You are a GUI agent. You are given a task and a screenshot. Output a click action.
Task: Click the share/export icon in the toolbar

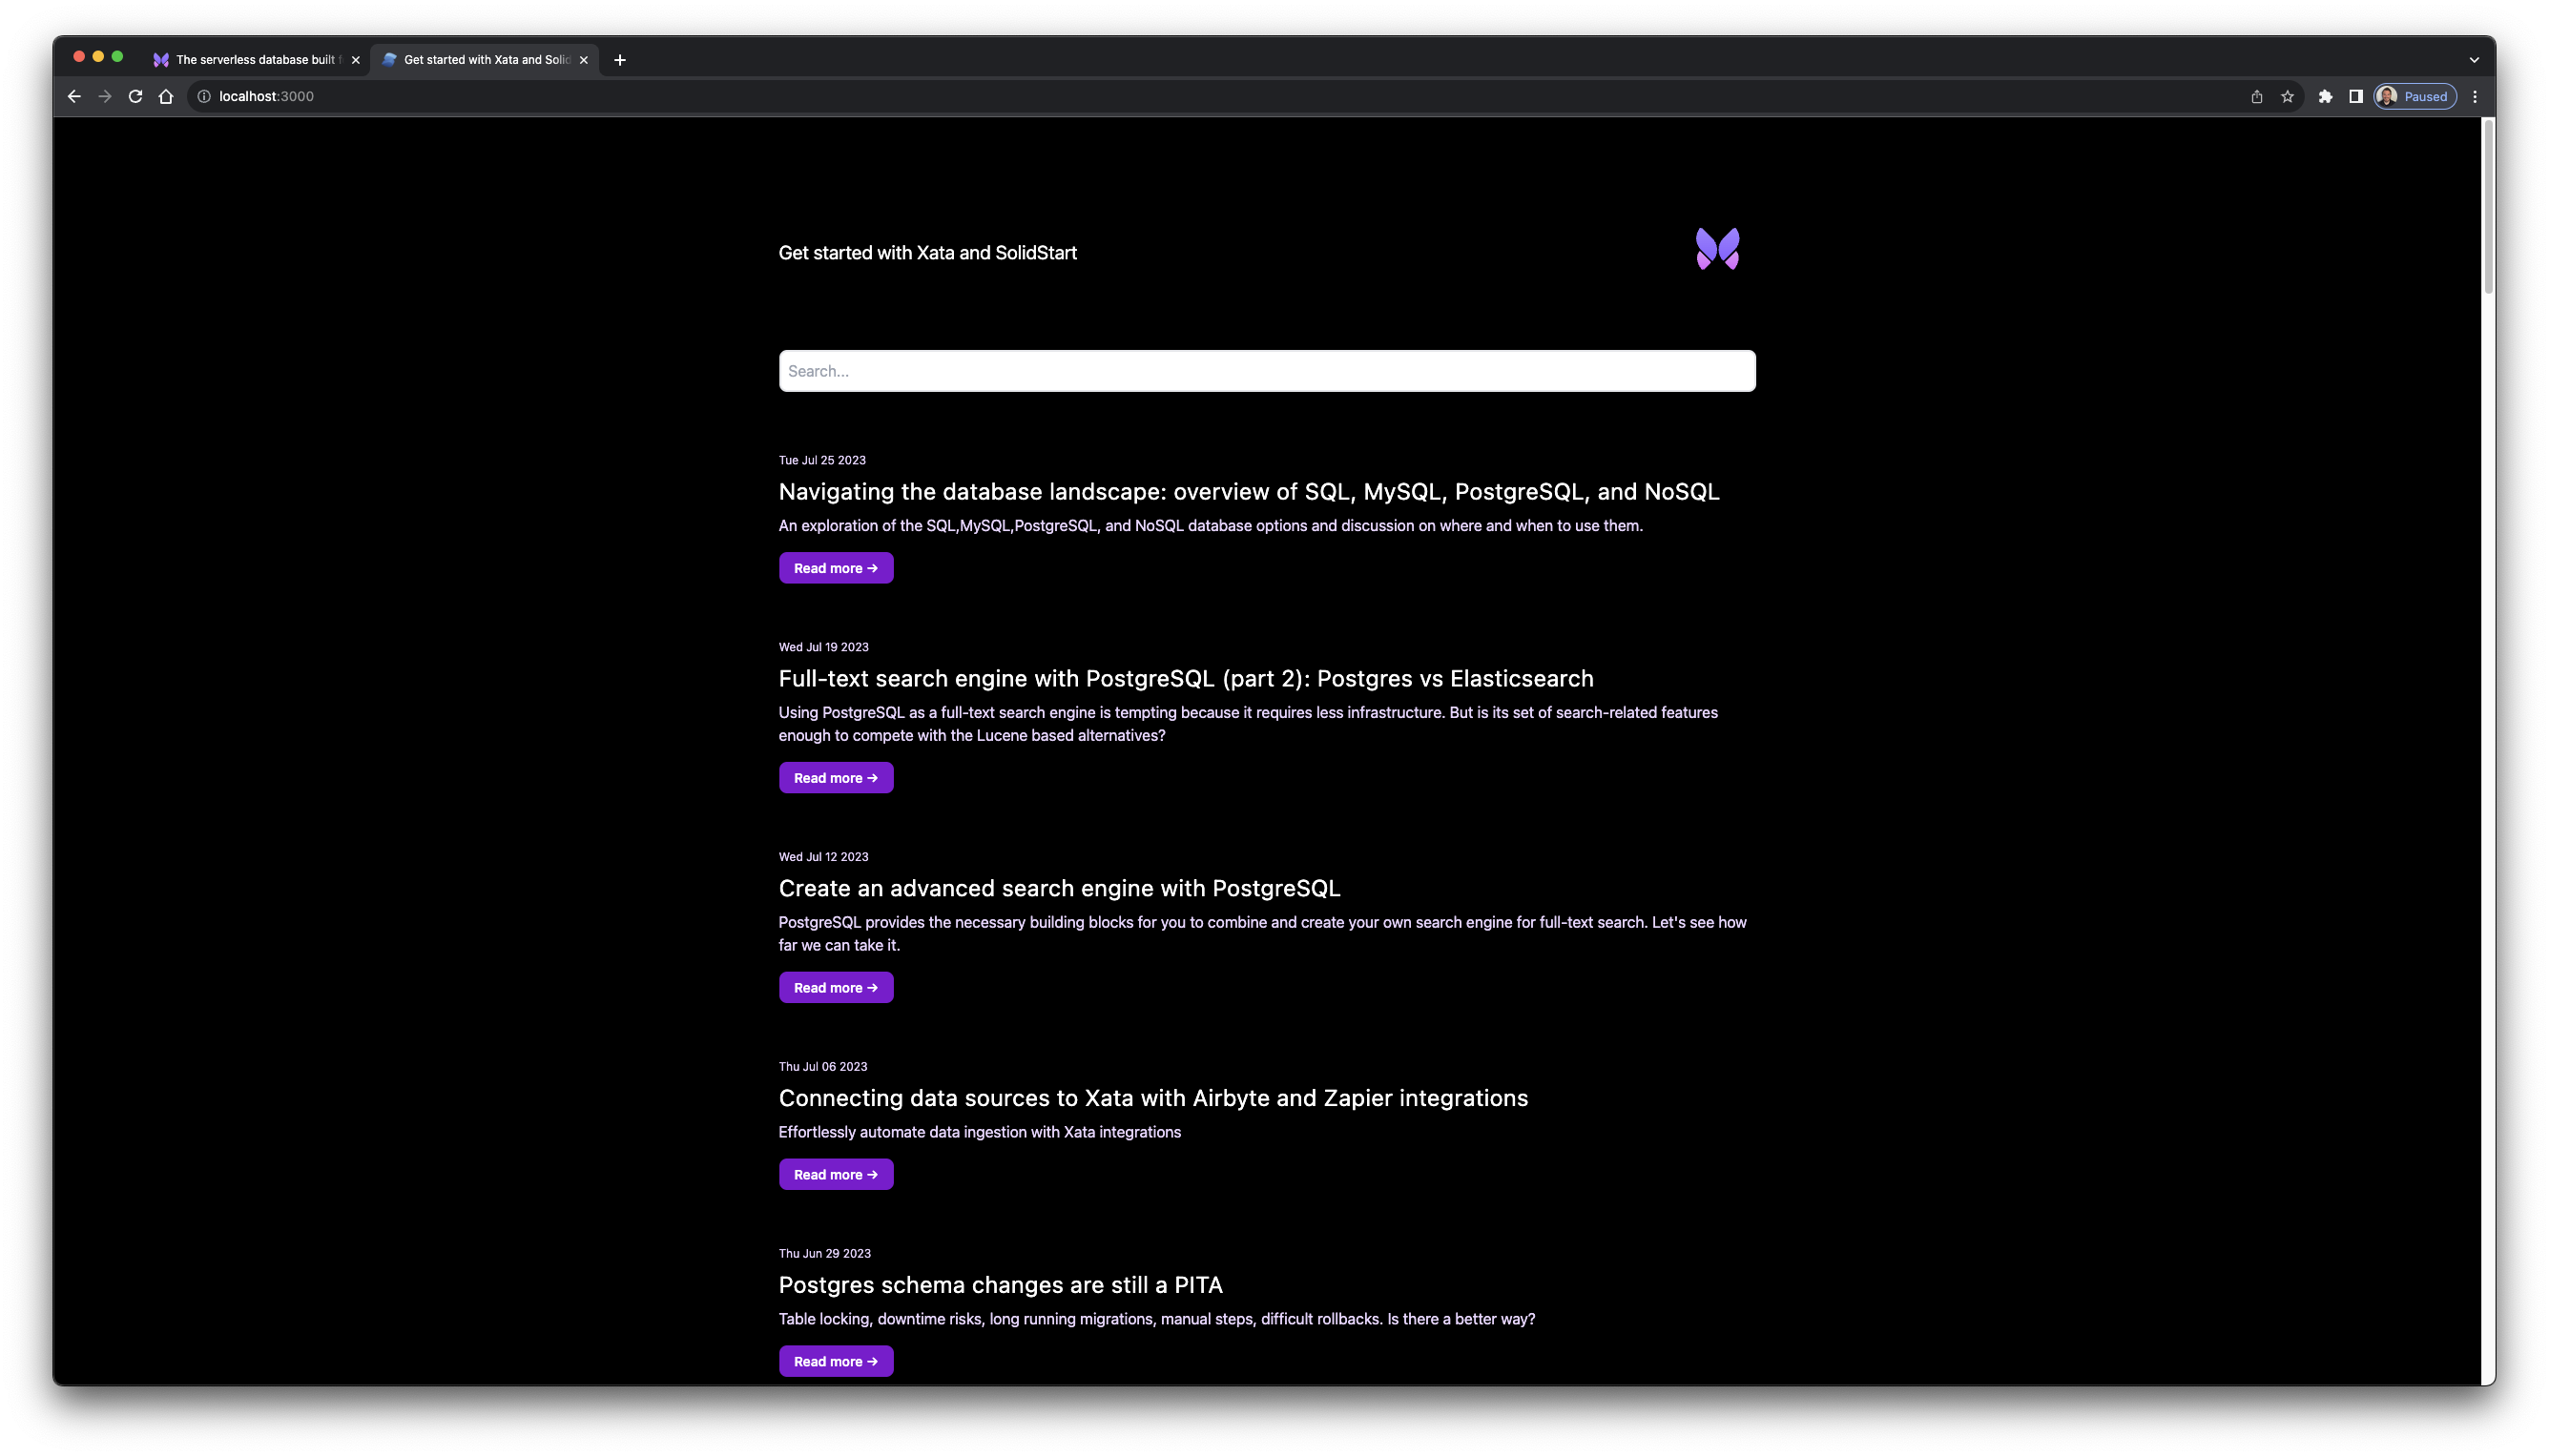point(2256,96)
